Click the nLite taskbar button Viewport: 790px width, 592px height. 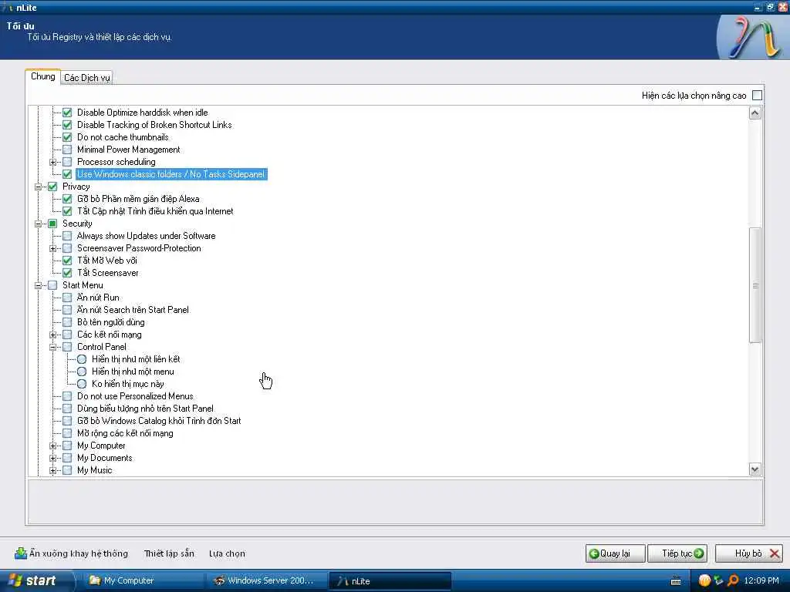(390, 580)
